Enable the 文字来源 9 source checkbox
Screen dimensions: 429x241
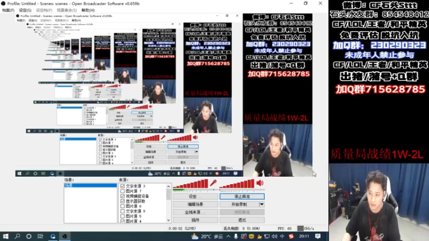[122, 211]
